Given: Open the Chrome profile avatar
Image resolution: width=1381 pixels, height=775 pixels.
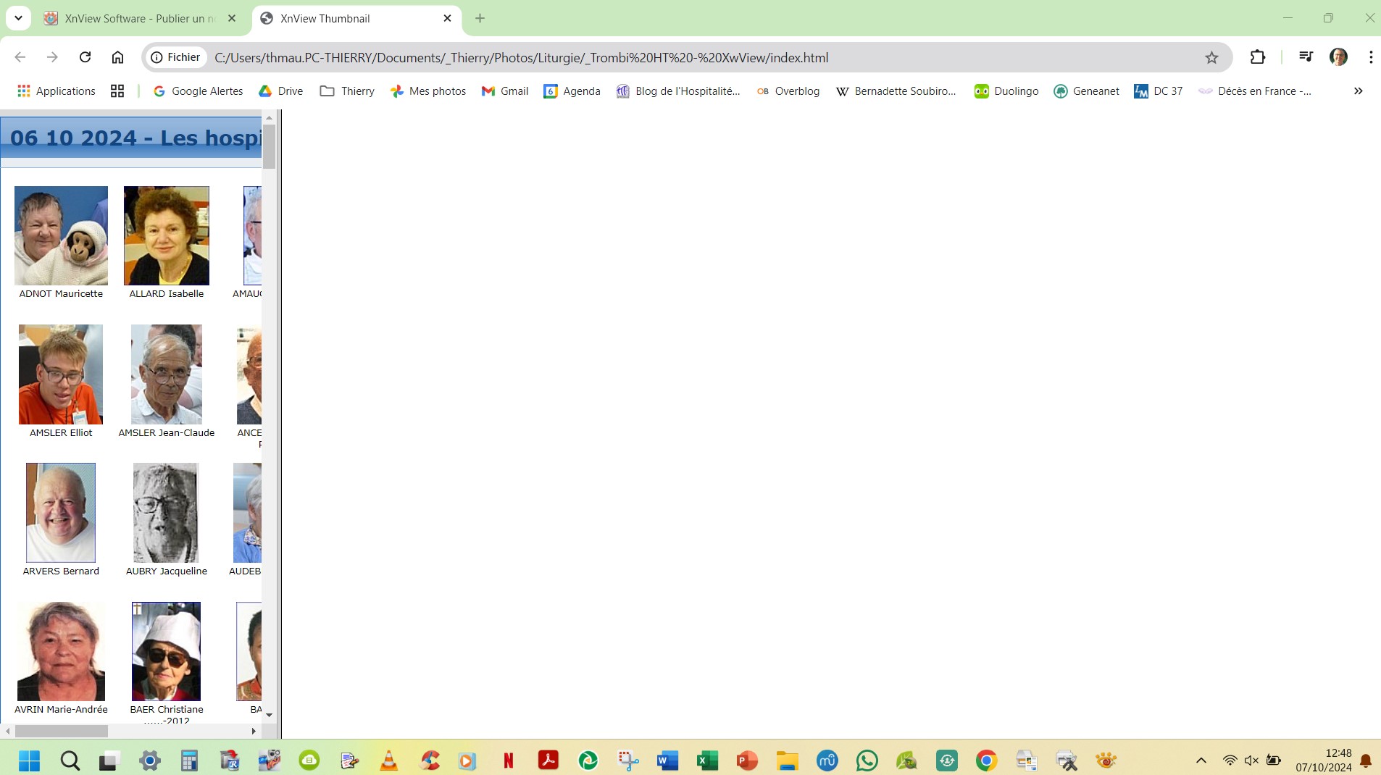Looking at the screenshot, I should tap(1338, 57).
